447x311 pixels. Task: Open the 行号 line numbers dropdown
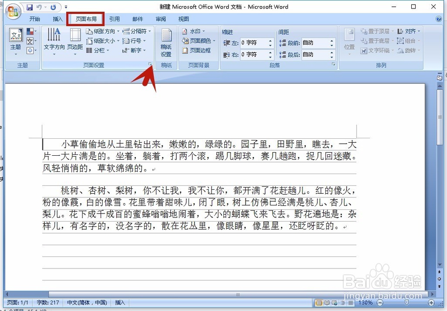[x=134, y=41]
